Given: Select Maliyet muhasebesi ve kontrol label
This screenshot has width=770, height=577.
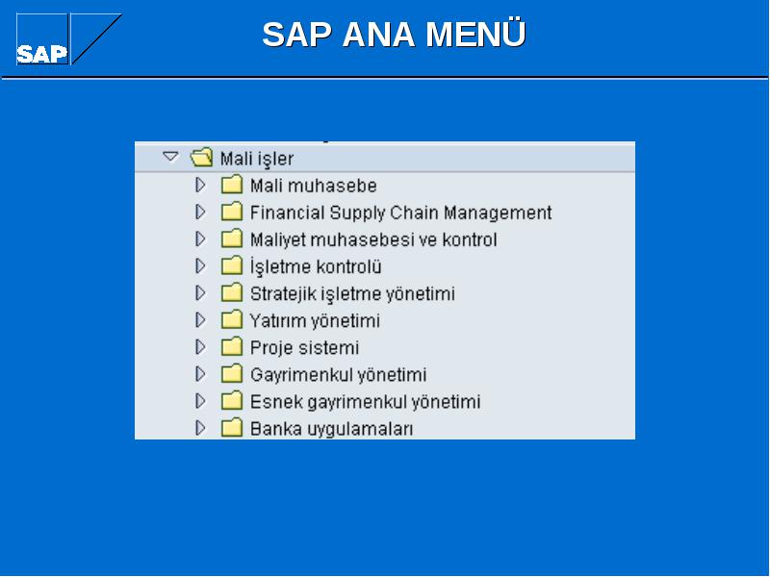Looking at the screenshot, I should [373, 239].
